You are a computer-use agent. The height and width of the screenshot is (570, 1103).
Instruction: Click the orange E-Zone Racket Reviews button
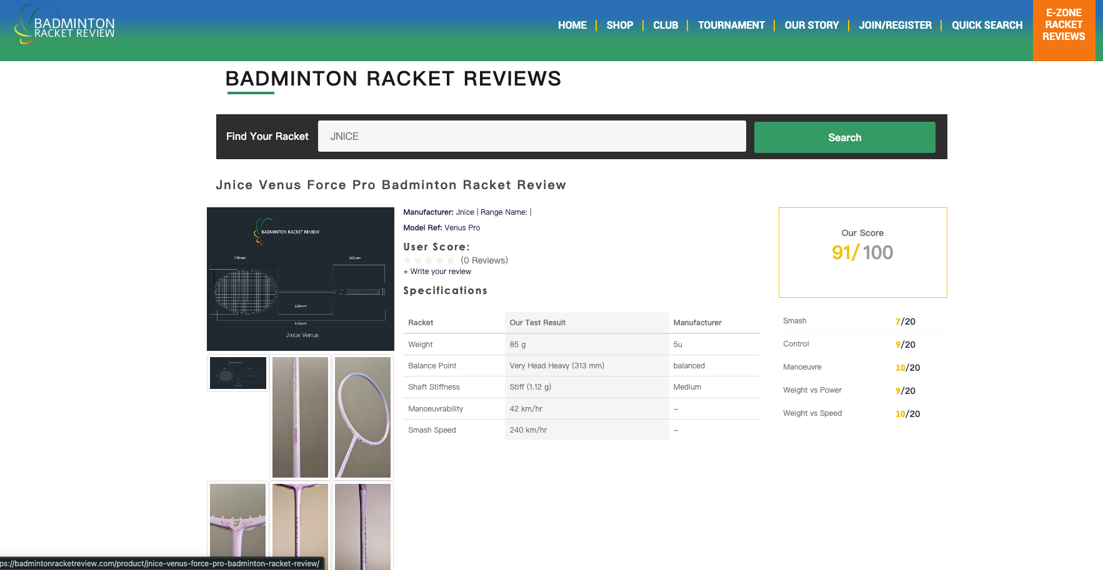(1063, 26)
